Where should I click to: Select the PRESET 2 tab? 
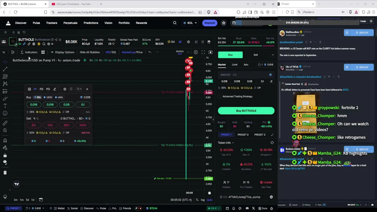[243, 135]
